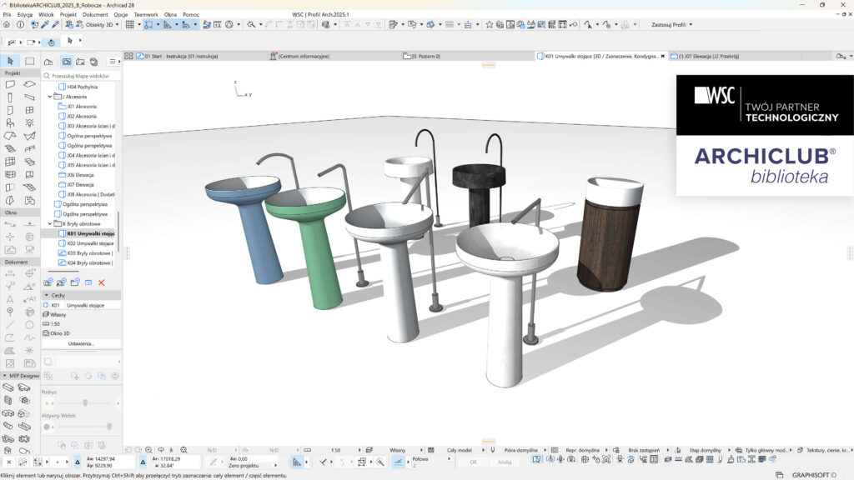Screen dimensions: 854x480
Task: Switch to the Centrum informacyjne tab
Action: 304,57
